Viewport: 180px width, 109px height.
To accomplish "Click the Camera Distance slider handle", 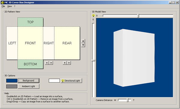I will [127, 100].
